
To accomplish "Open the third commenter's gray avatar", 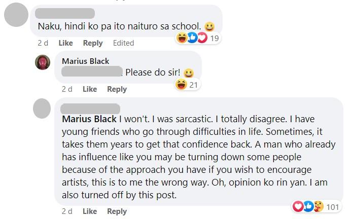I will (x=42, y=108).
